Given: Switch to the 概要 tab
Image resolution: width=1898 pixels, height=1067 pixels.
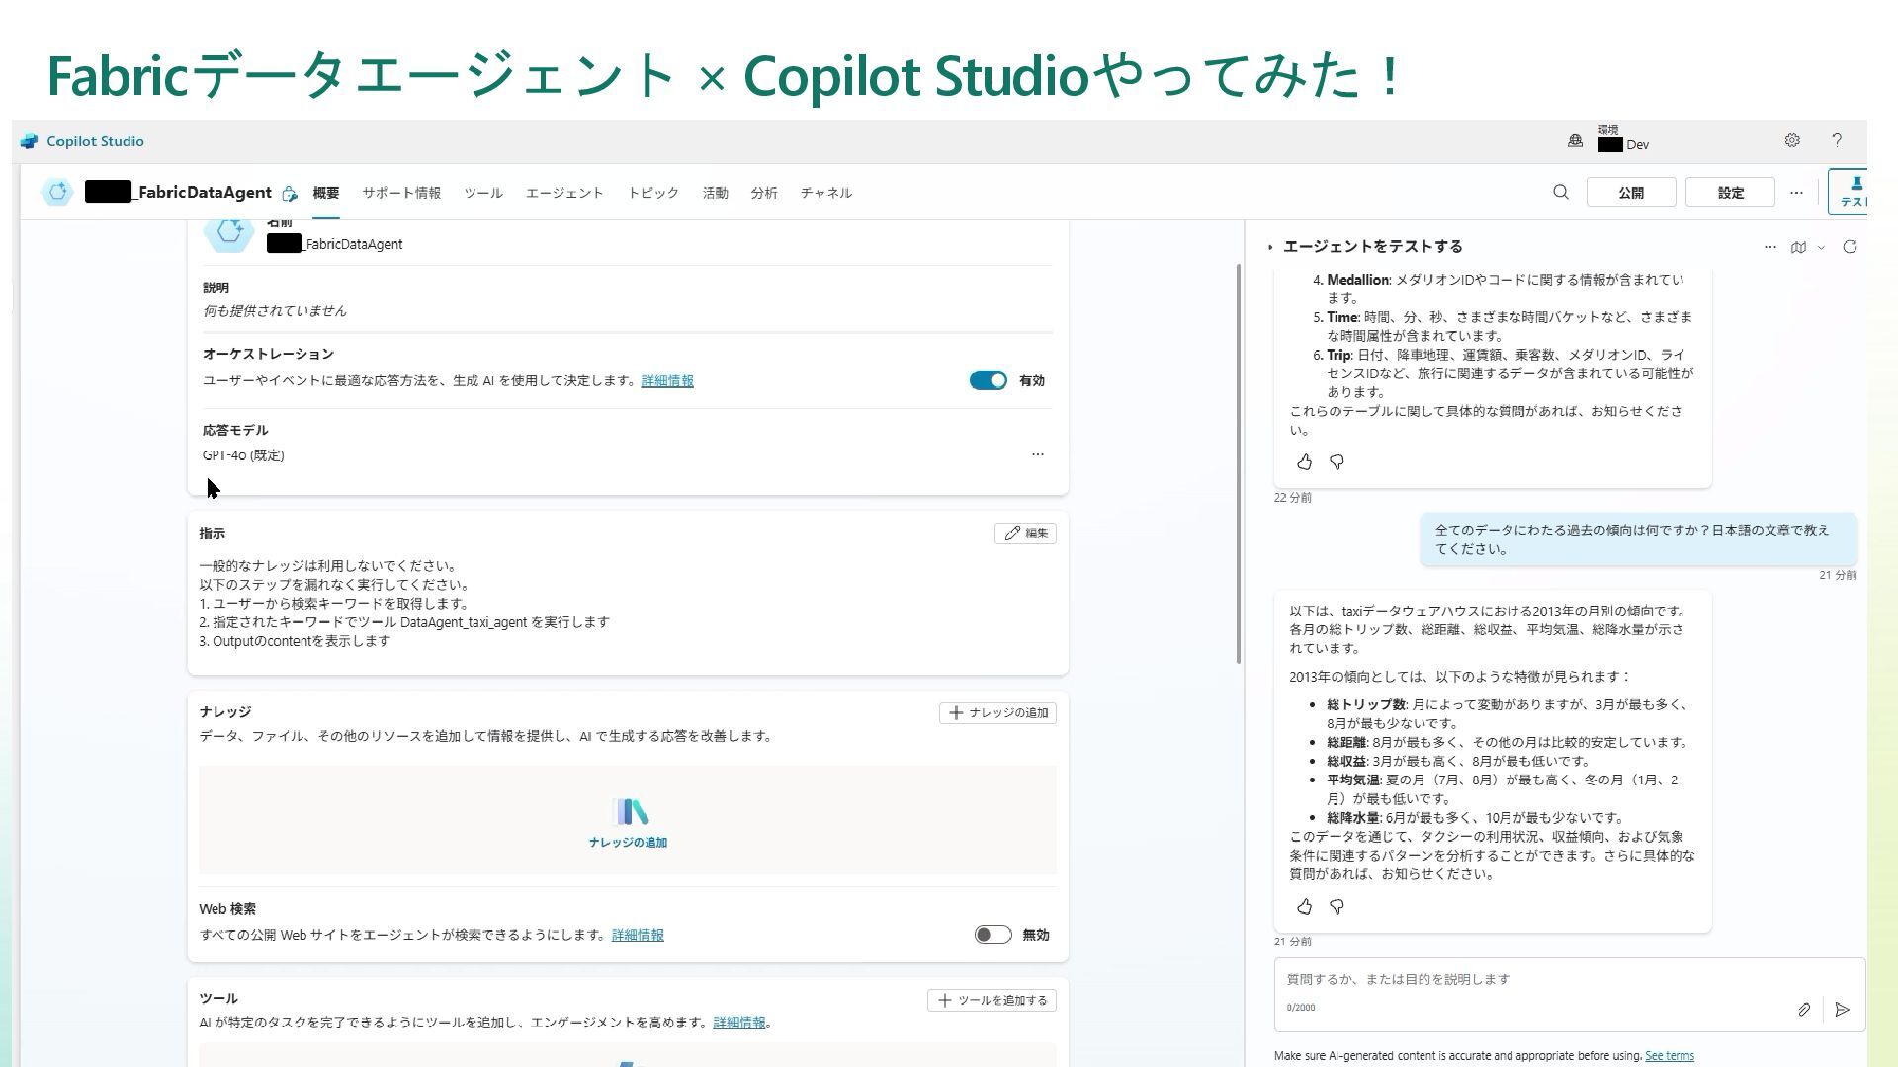Looking at the screenshot, I should 326,193.
